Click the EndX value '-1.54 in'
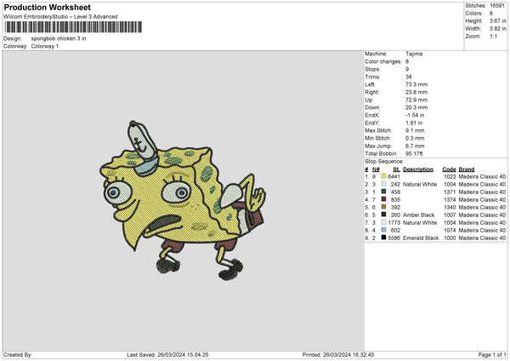The height and width of the screenshot is (361, 510). (x=415, y=115)
